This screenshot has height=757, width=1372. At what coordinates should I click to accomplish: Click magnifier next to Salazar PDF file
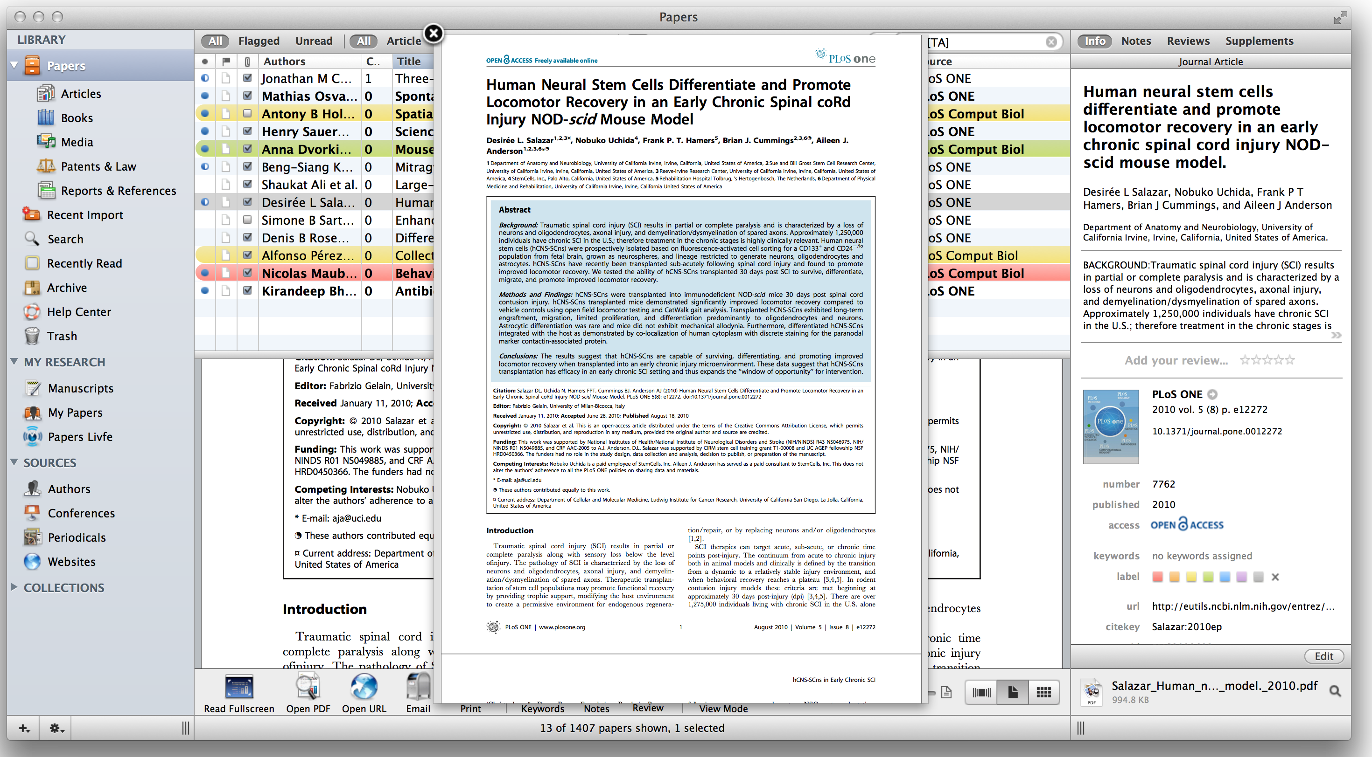pyautogui.click(x=1335, y=691)
